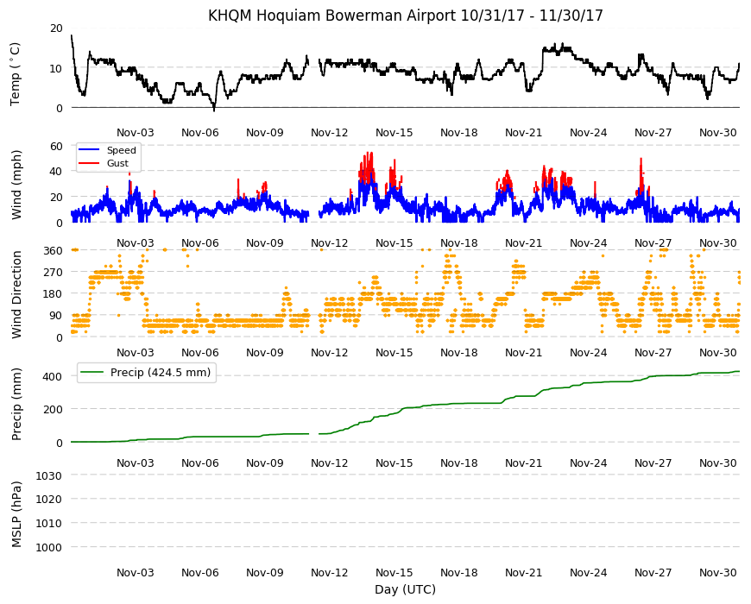Click the Speed legend text
This screenshot has width=751, height=604.
pyautogui.click(x=121, y=150)
